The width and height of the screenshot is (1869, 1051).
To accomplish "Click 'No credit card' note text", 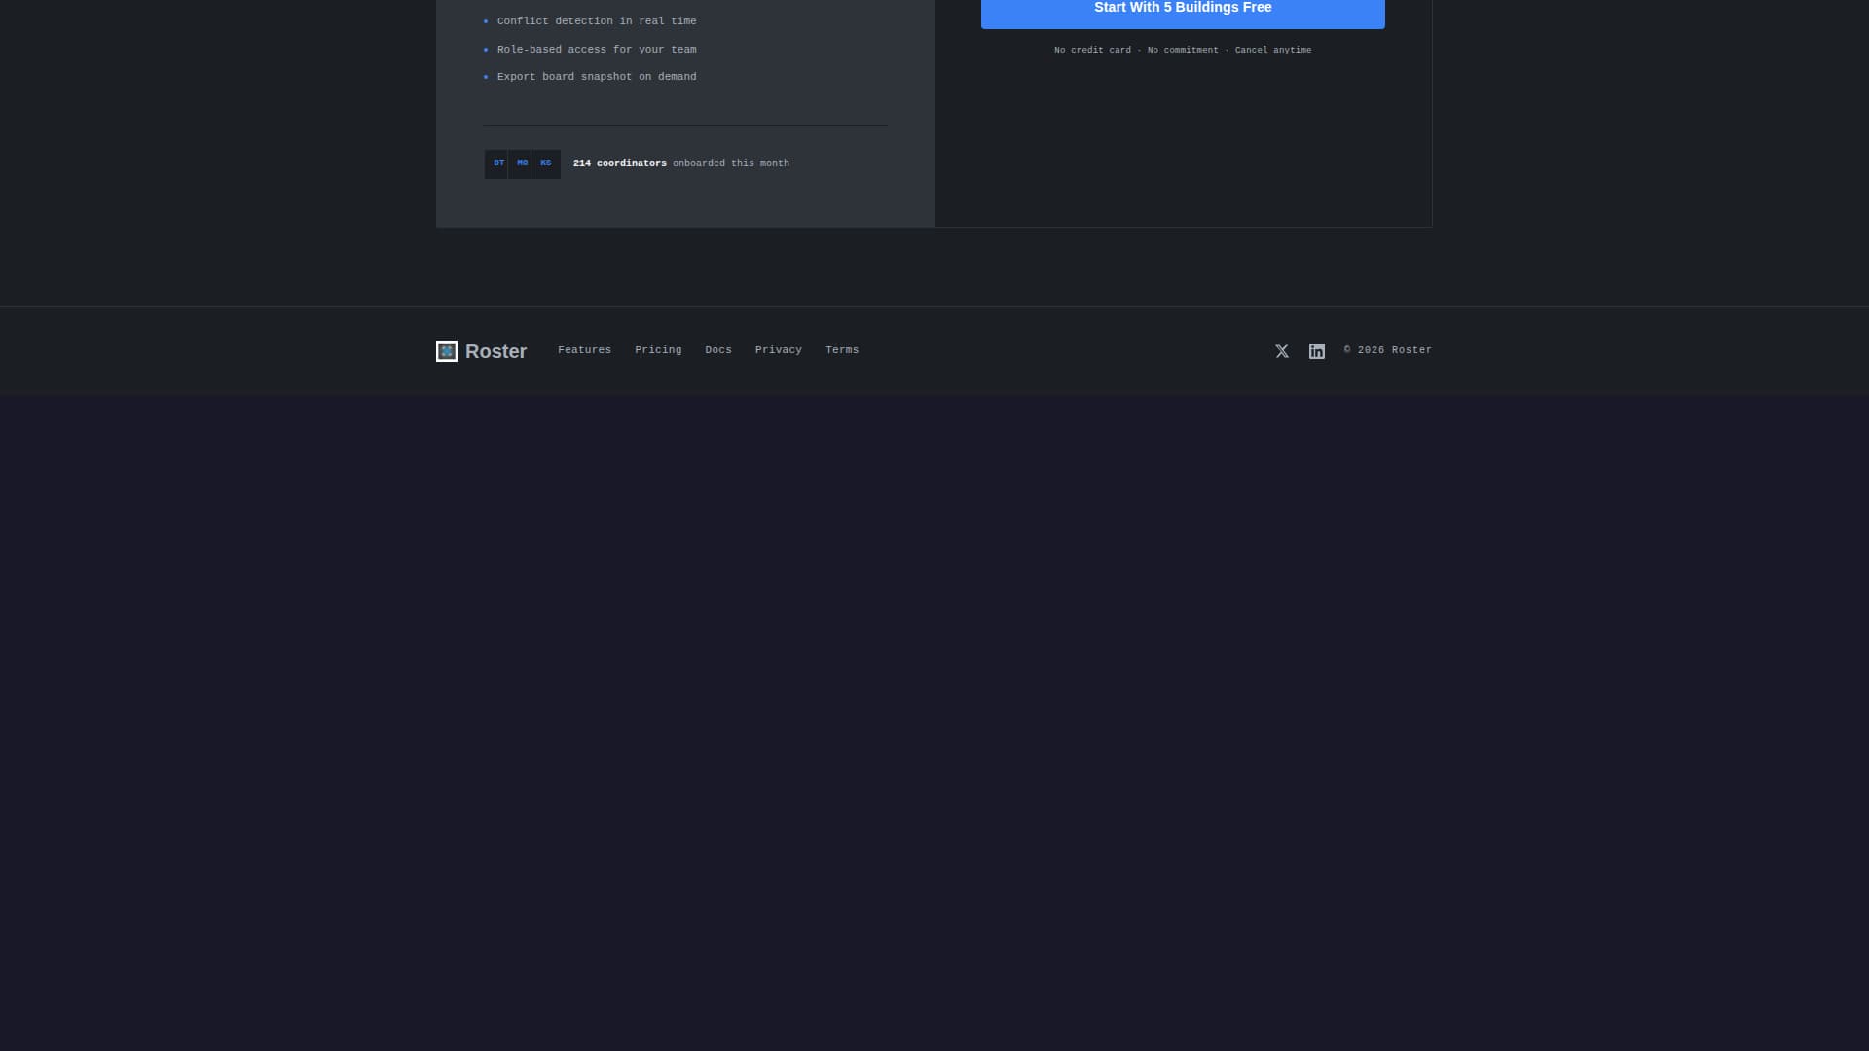I will (x=1092, y=50).
